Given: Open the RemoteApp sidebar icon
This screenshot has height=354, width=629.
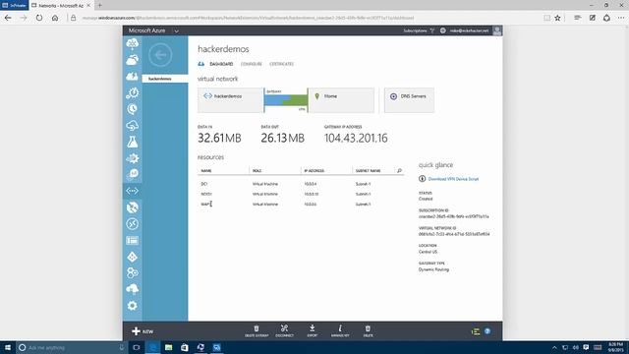Looking at the screenshot, I should (133, 224).
